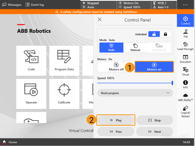
Task: Turn Motors off
Action: click(x=116, y=67)
